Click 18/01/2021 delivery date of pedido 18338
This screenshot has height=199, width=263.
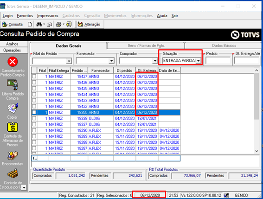(x=147, y=118)
